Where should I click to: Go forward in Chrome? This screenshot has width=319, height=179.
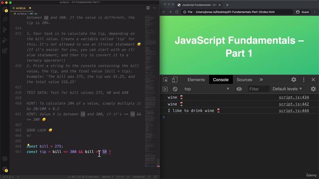point(170,12)
